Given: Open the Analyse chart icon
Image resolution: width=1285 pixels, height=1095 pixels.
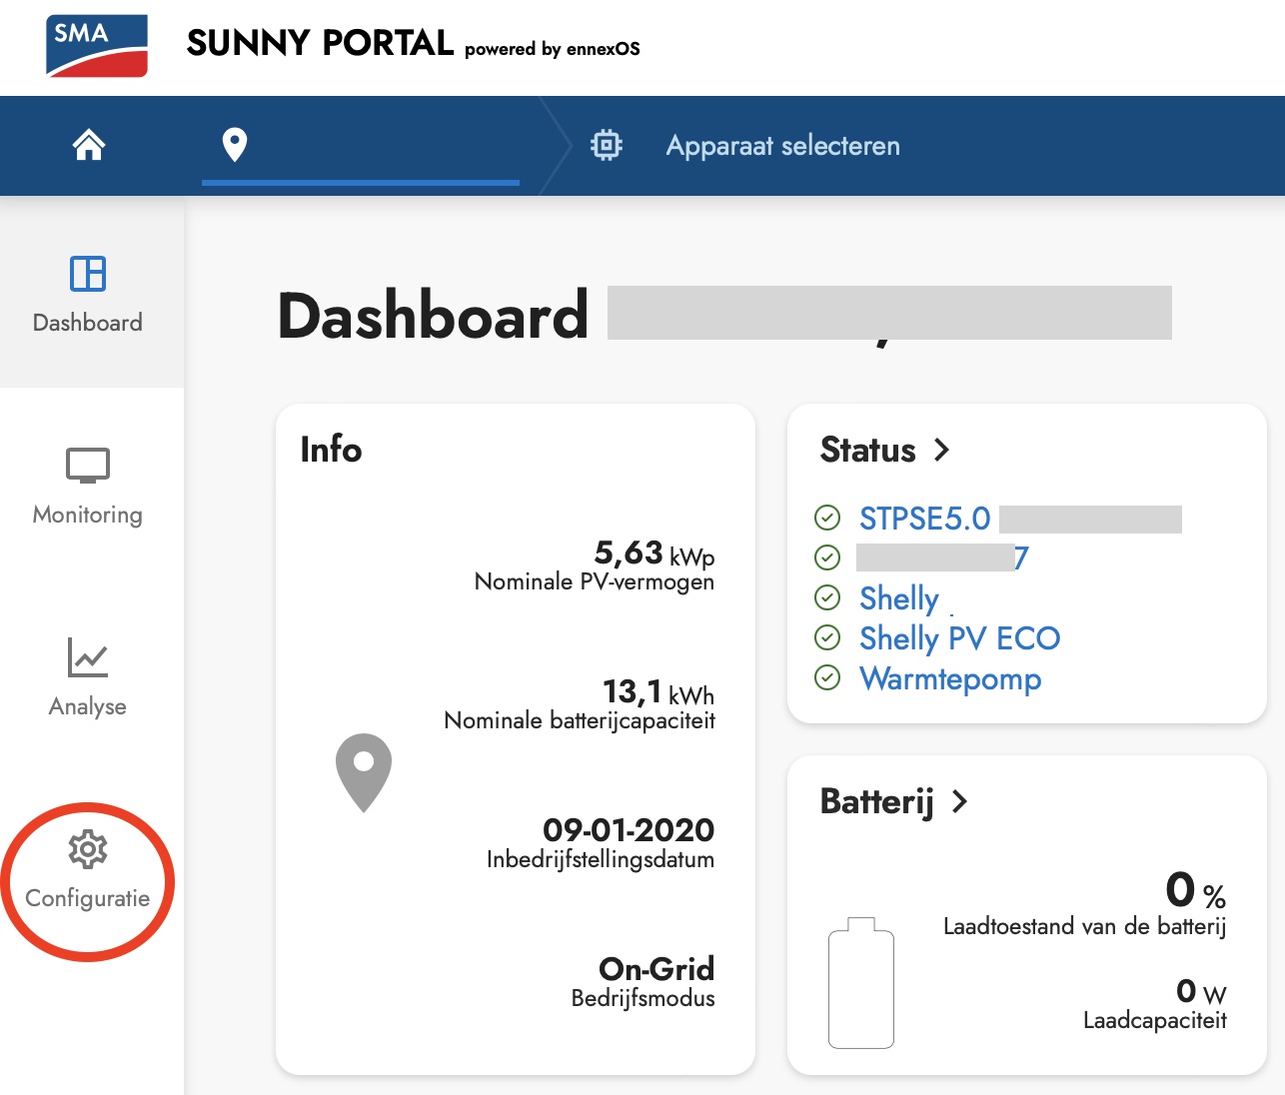Looking at the screenshot, I should (88, 657).
